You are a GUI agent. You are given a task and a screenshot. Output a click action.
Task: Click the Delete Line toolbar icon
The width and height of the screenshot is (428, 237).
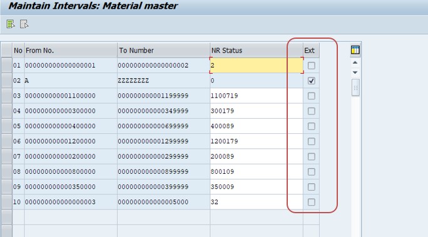pos(24,24)
